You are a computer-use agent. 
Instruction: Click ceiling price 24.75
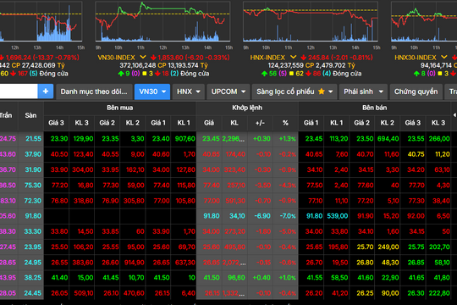(x=8, y=139)
